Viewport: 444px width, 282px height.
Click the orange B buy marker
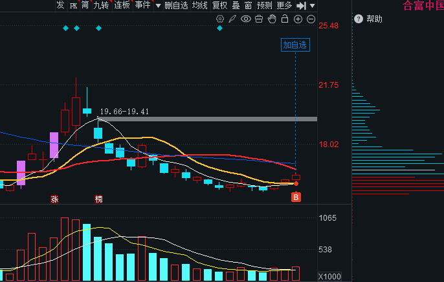(296, 197)
